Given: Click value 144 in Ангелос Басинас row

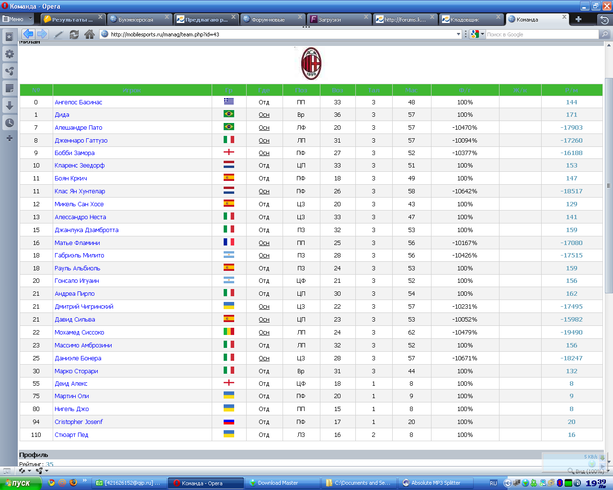Looking at the screenshot, I should point(571,102).
